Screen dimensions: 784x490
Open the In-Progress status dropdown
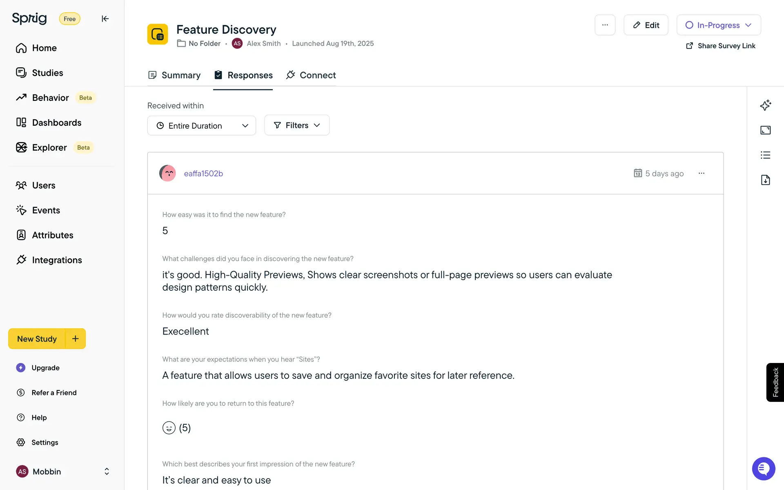pos(718,25)
